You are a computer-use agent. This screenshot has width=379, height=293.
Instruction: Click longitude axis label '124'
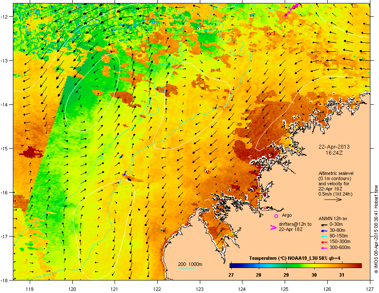coord(242,289)
